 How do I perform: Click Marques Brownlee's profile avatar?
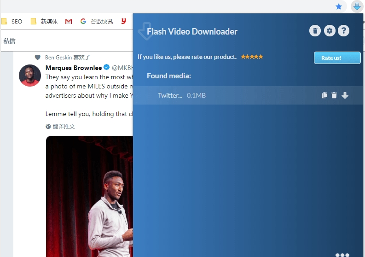(30, 76)
